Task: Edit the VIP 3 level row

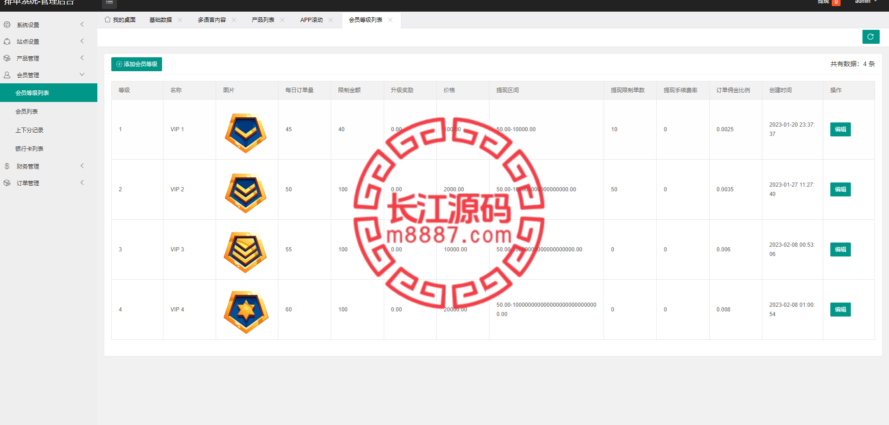Action: (x=840, y=250)
